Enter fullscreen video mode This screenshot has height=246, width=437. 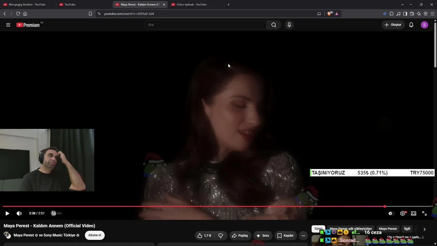click(x=424, y=213)
